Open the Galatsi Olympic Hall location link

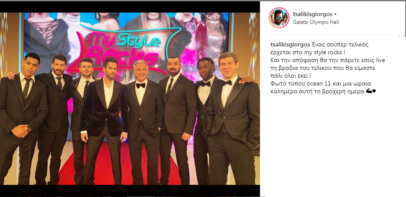click(x=315, y=22)
